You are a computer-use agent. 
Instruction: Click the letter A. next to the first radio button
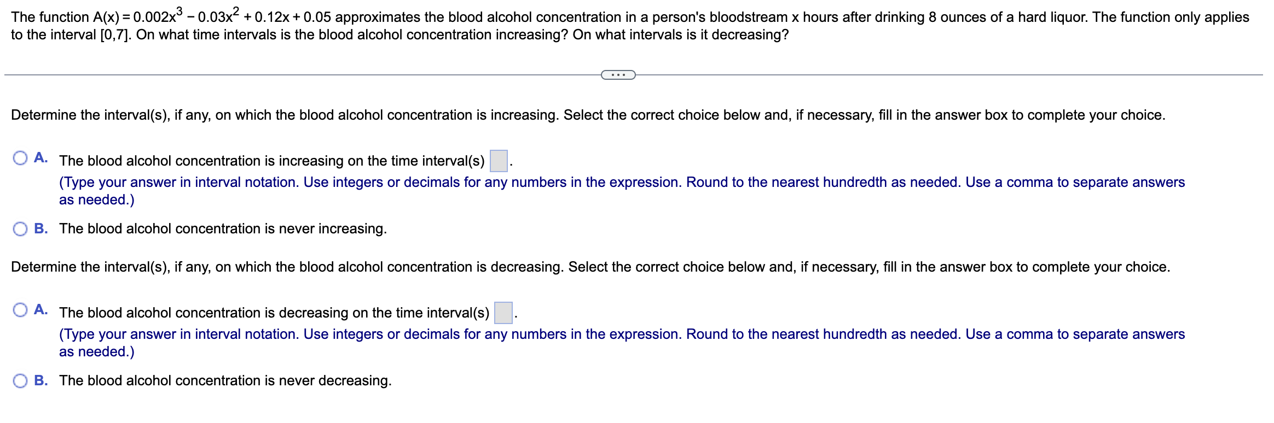pos(40,158)
